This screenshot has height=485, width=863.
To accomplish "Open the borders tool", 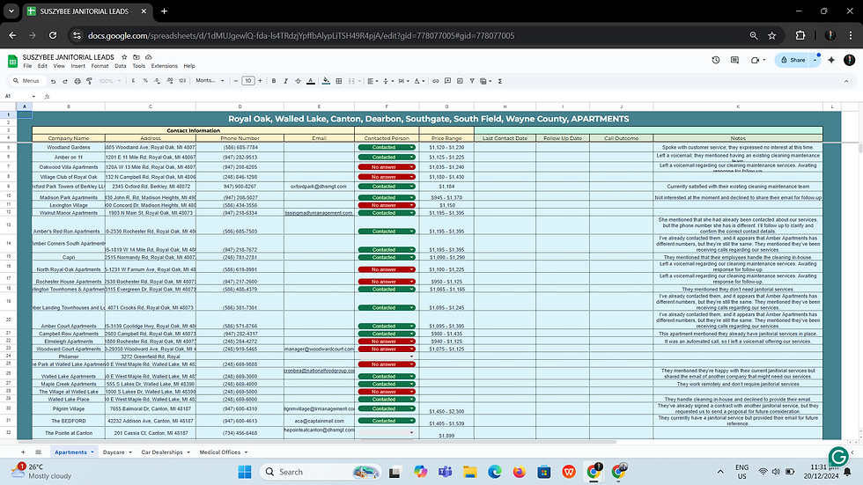I will tap(338, 81).
